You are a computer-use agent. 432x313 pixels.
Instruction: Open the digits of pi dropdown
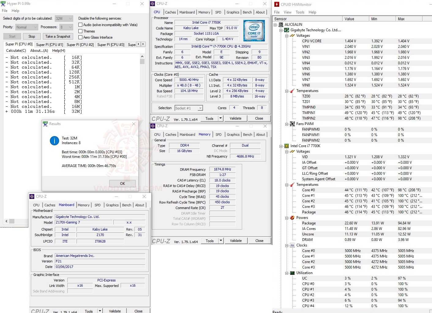pos(70,18)
